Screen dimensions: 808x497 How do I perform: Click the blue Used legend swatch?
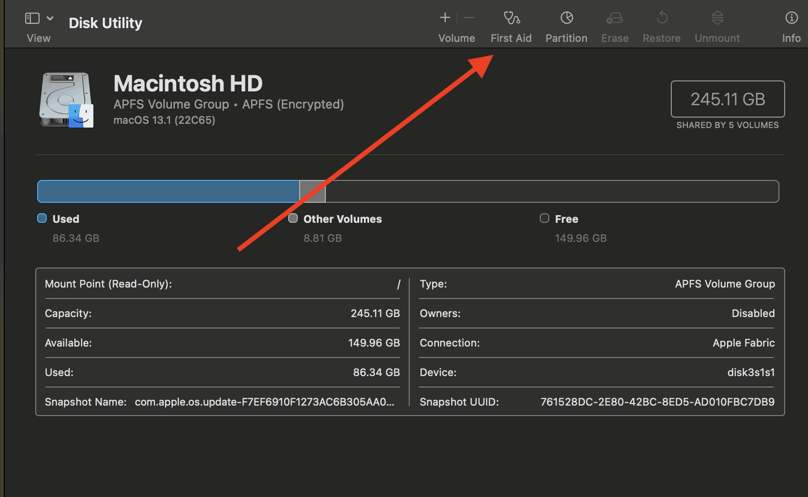click(42, 218)
